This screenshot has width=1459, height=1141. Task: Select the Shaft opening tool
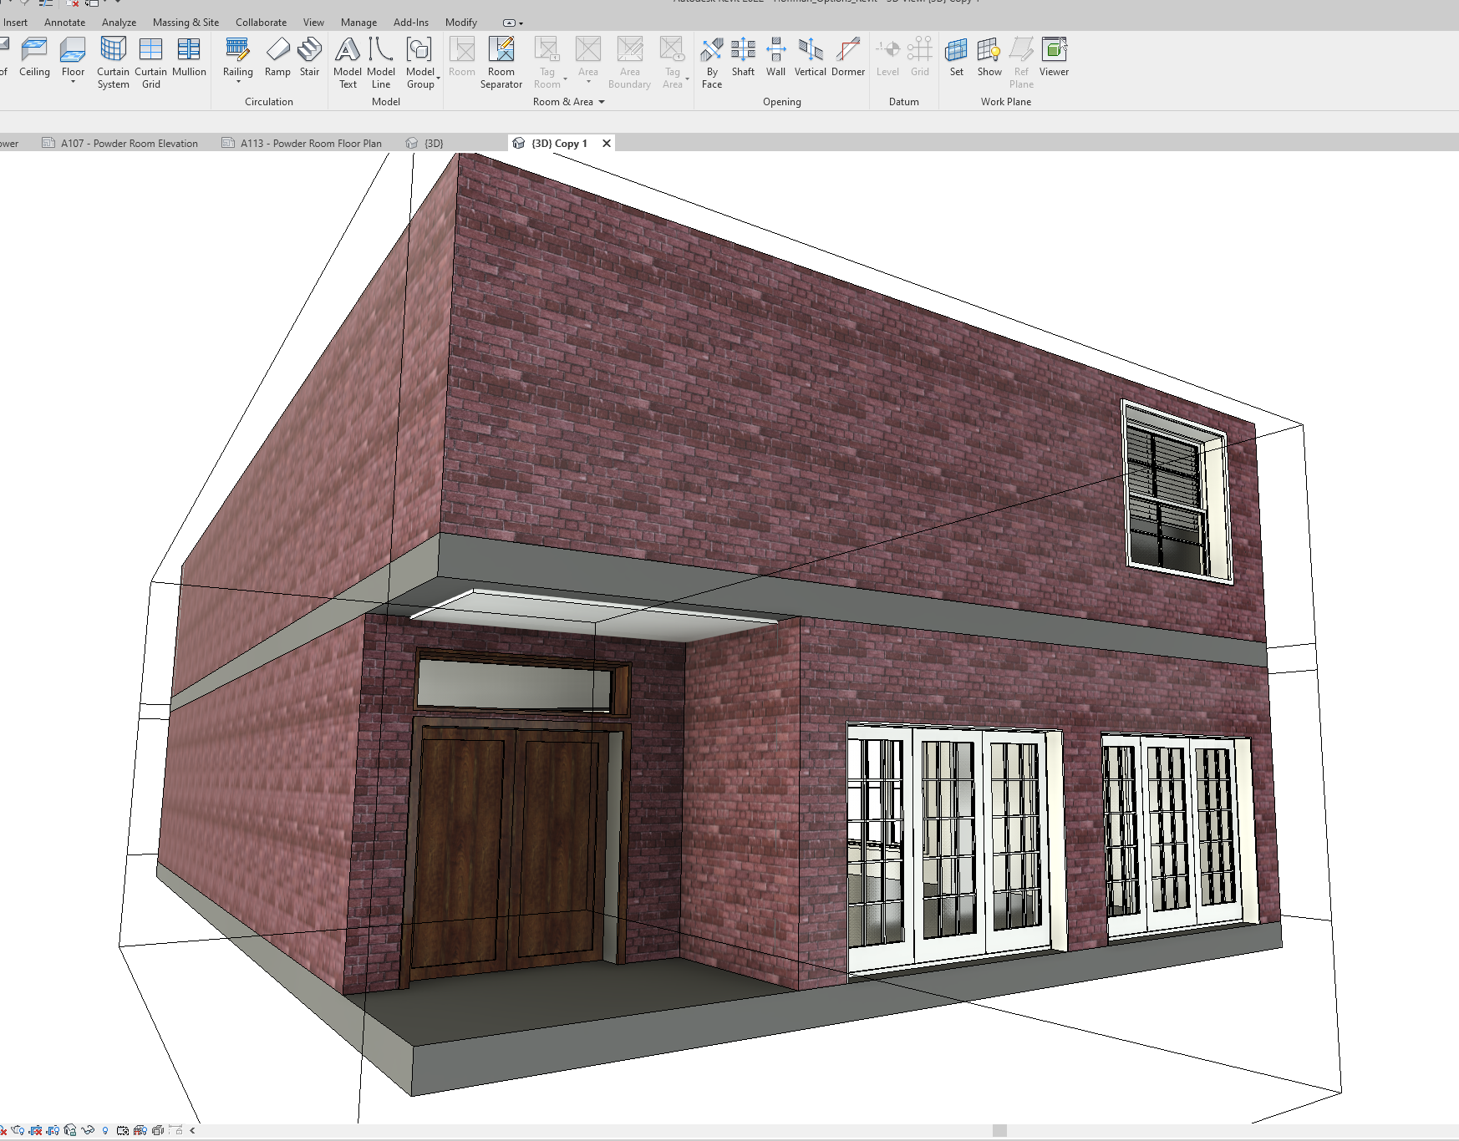pyautogui.click(x=743, y=58)
